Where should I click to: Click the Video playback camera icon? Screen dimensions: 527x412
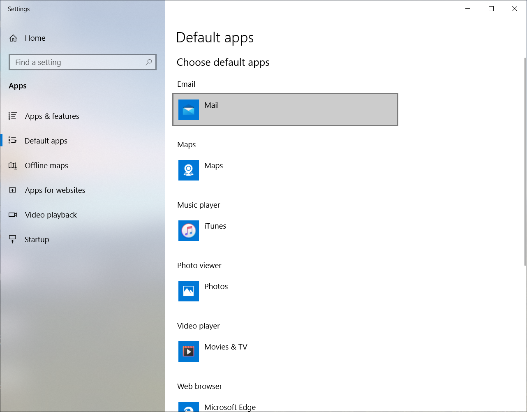tap(13, 215)
